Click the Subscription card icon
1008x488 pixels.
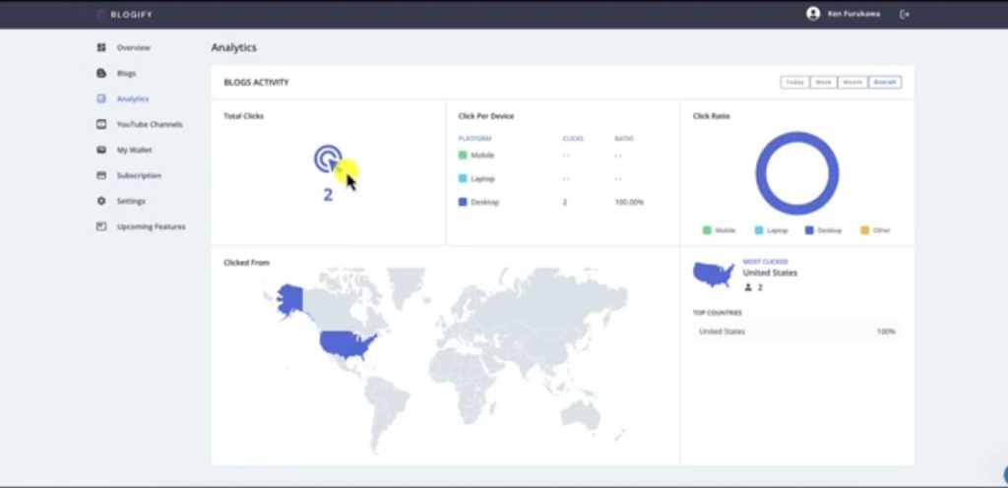(100, 175)
